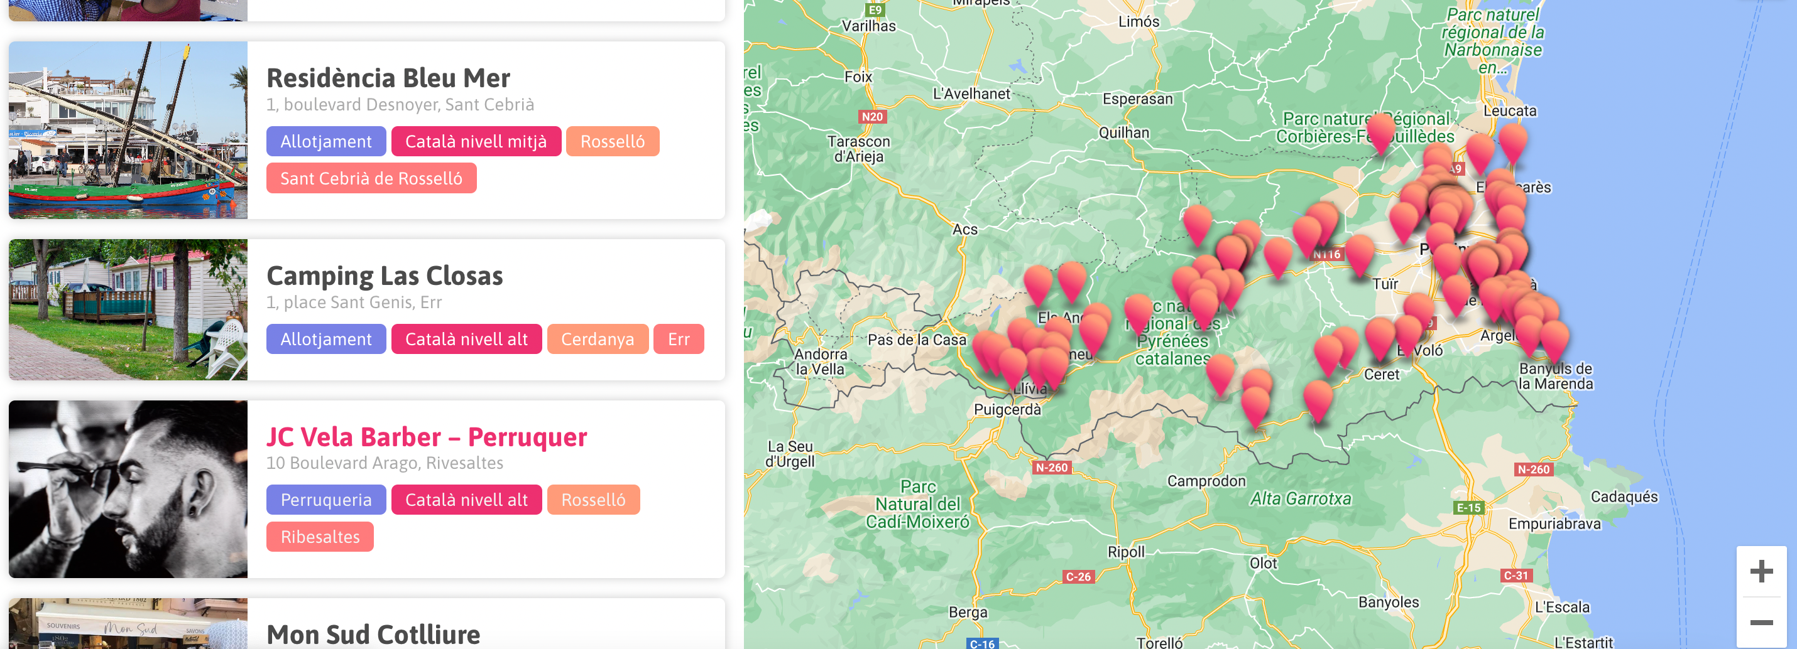Open the Residència Bleu Mer harbor photo
The height and width of the screenshot is (649, 1797).
(128, 130)
